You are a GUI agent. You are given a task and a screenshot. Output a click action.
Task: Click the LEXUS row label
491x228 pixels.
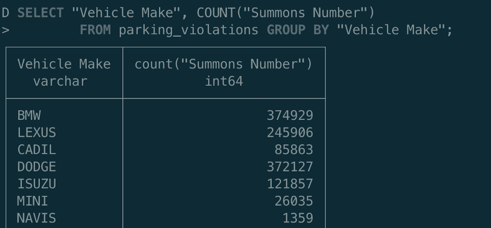37,133
